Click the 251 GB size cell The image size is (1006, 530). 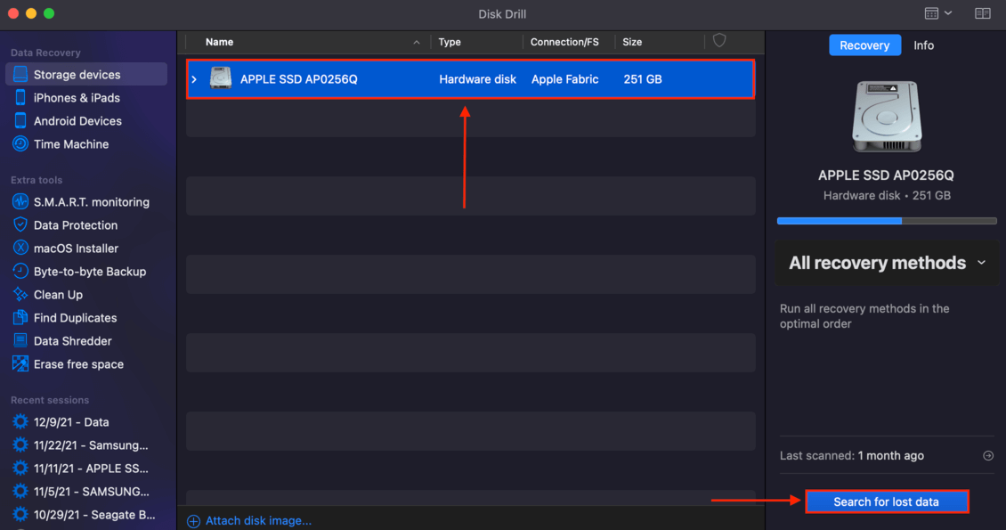(x=642, y=79)
